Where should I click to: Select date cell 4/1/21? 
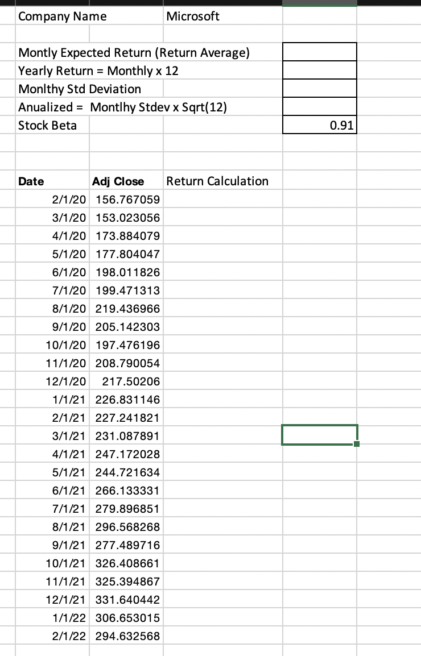coord(52,454)
